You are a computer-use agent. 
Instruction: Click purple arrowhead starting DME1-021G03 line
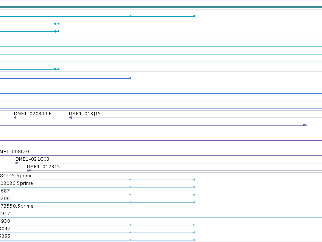click(x=17, y=163)
